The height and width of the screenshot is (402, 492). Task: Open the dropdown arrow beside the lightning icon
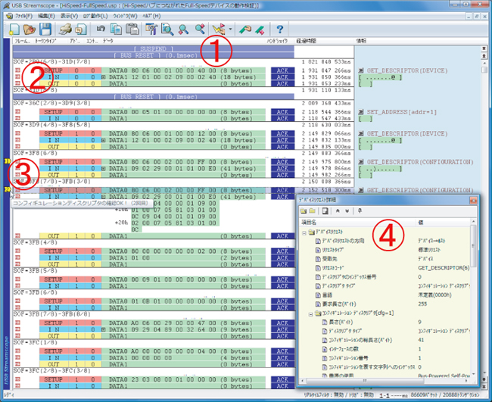click(x=230, y=30)
